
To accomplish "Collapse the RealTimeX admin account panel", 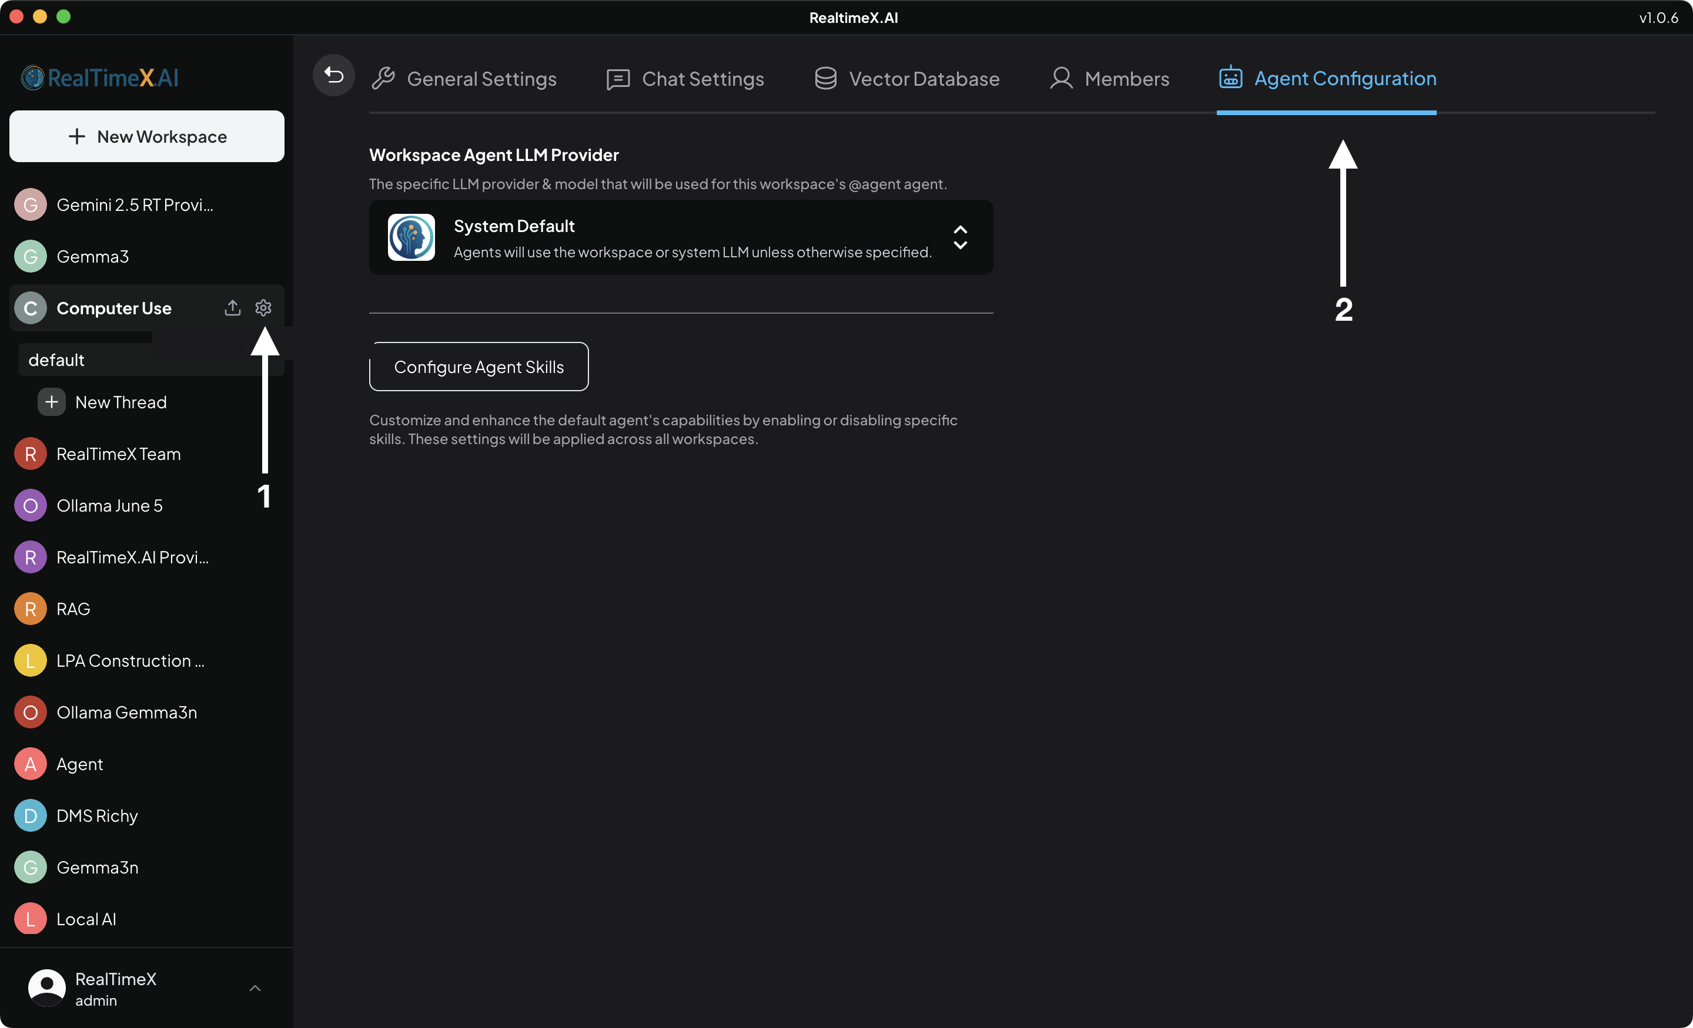I will [x=255, y=987].
